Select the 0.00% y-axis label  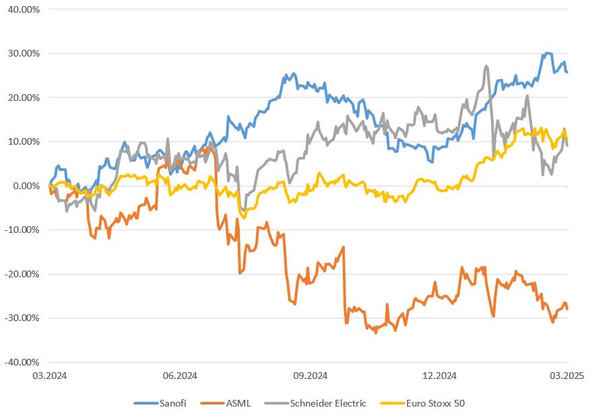click(26, 186)
